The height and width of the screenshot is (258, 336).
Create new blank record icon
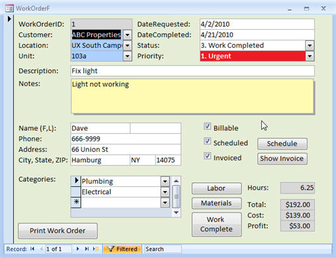tap(96, 249)
